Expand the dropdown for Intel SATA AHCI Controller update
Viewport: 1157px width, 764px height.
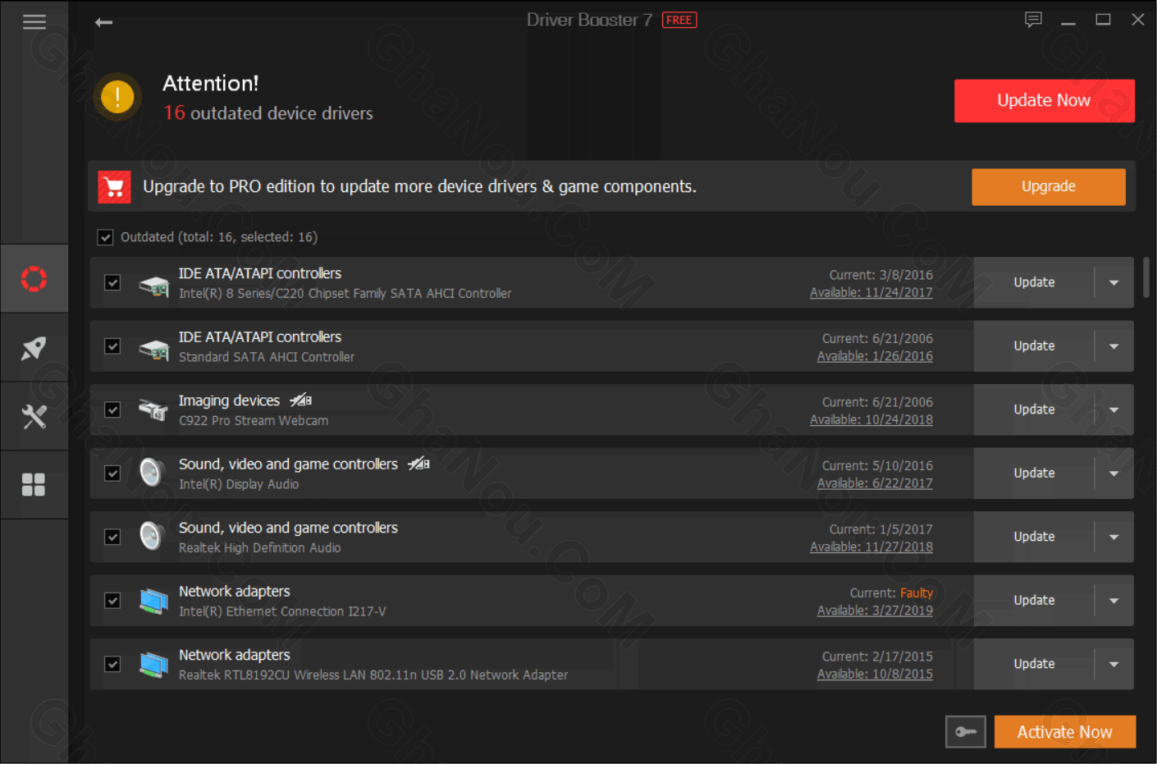(1114, 283)
